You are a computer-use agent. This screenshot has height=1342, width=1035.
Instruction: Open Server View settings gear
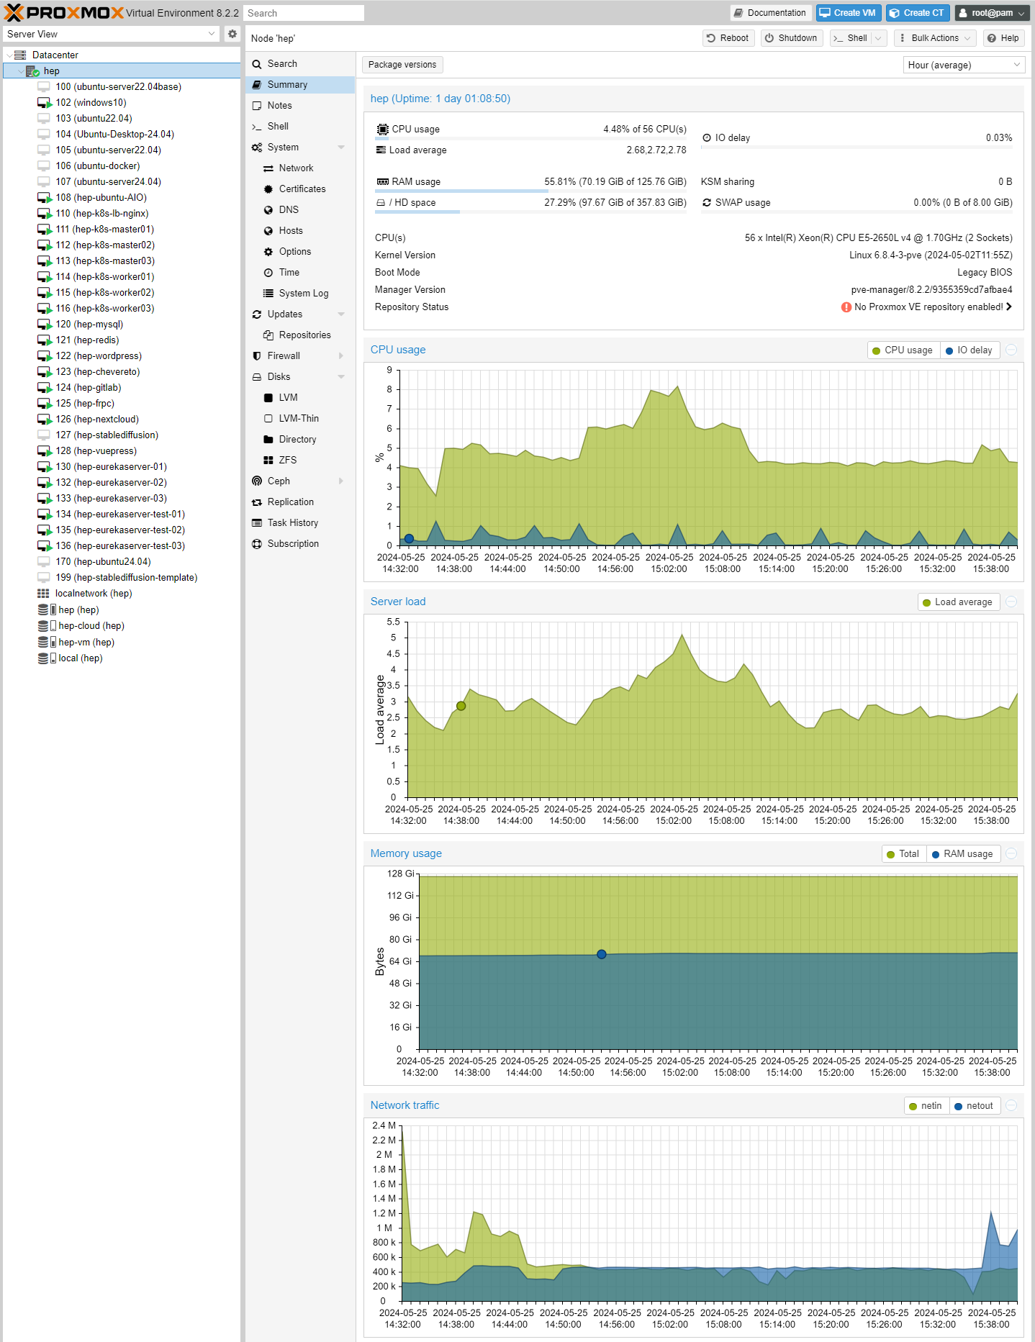(x=232, y=34)
